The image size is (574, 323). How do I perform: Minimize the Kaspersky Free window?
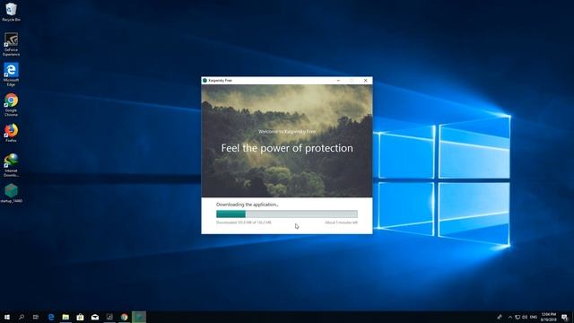pyautogui.click(x=338, y=80)
